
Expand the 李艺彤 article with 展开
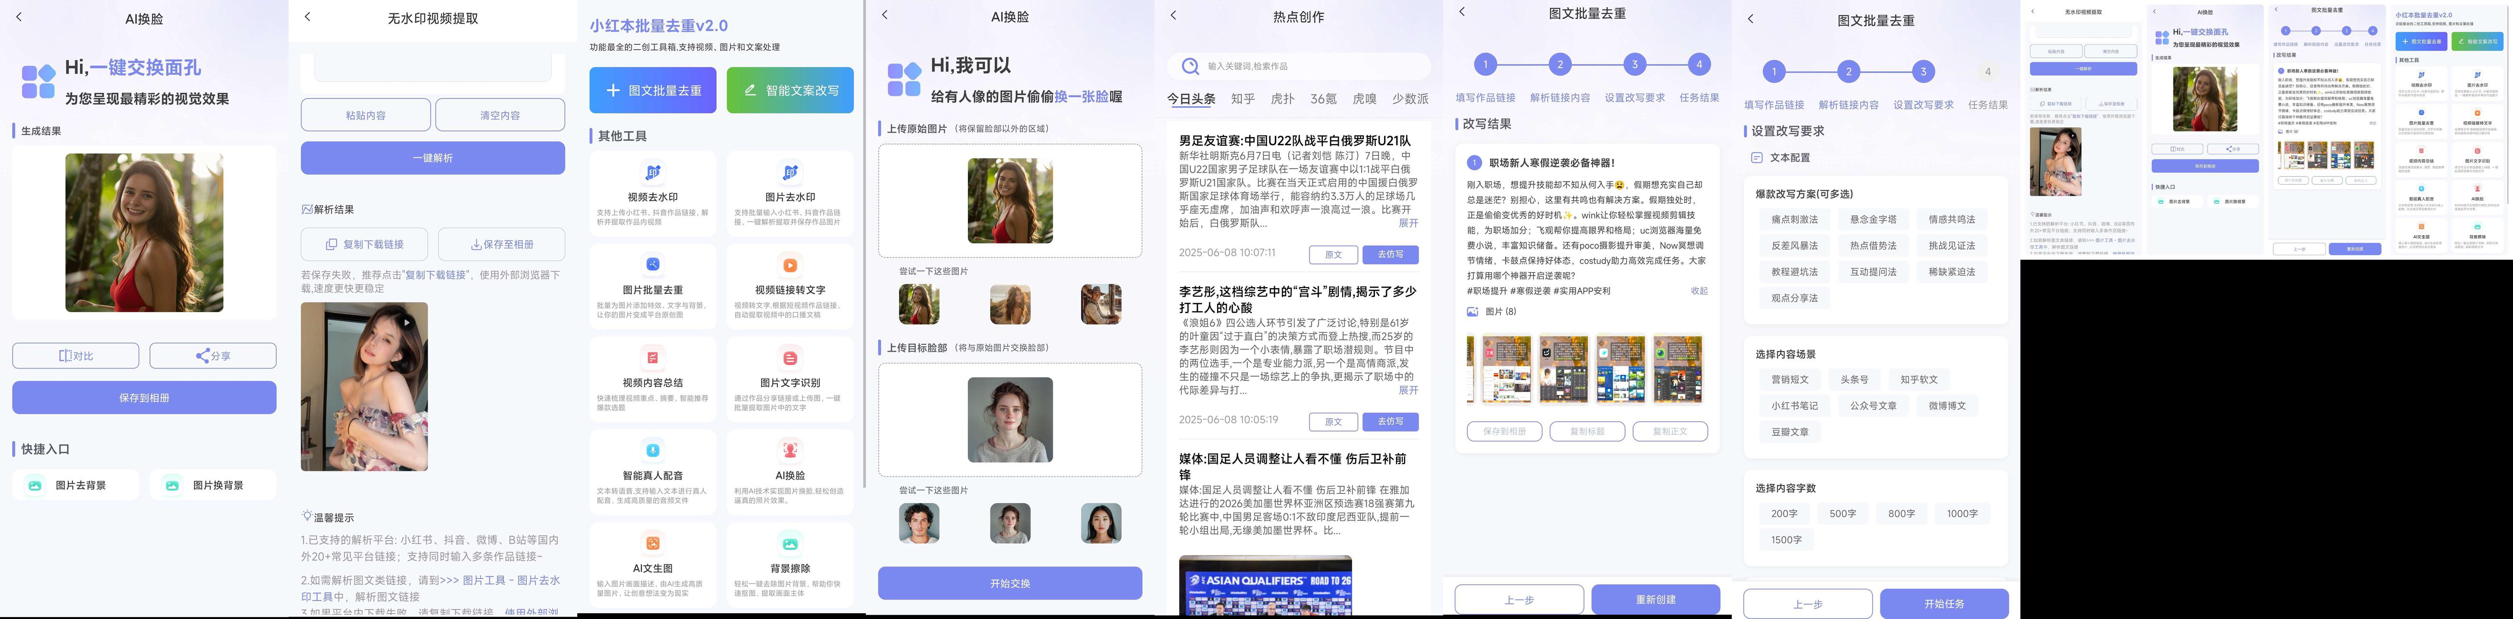[1408, 390]
